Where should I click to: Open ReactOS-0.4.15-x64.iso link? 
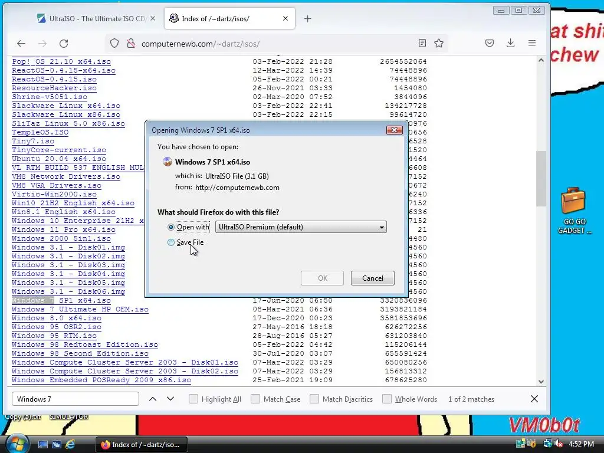(x=64, y=70)
